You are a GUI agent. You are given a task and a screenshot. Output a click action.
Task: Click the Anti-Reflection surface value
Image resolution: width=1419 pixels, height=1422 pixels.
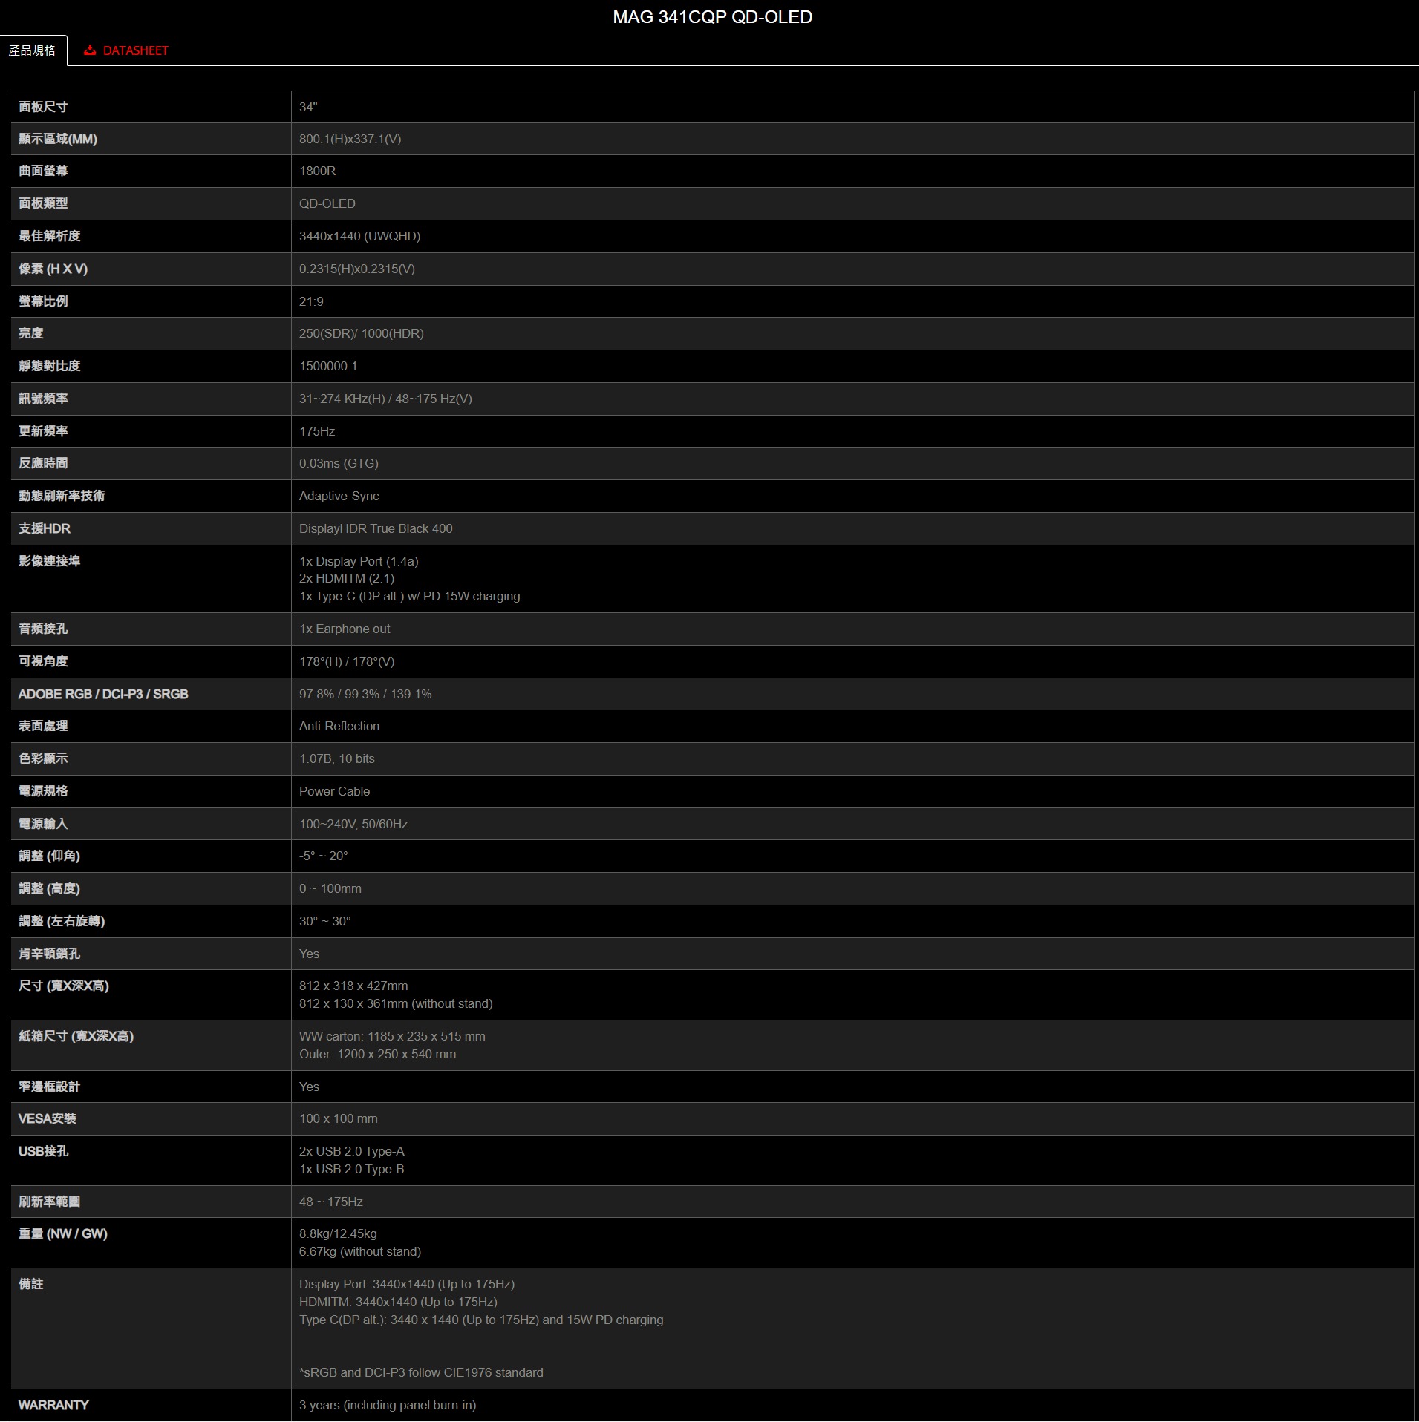pos(339,726)
